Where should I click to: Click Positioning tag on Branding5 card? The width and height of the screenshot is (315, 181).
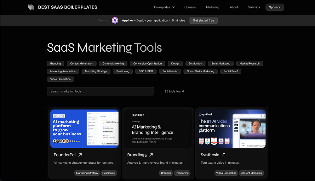[x=182, y=173]
